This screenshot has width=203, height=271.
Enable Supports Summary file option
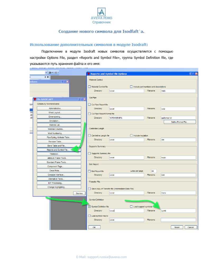coord(89,153)
